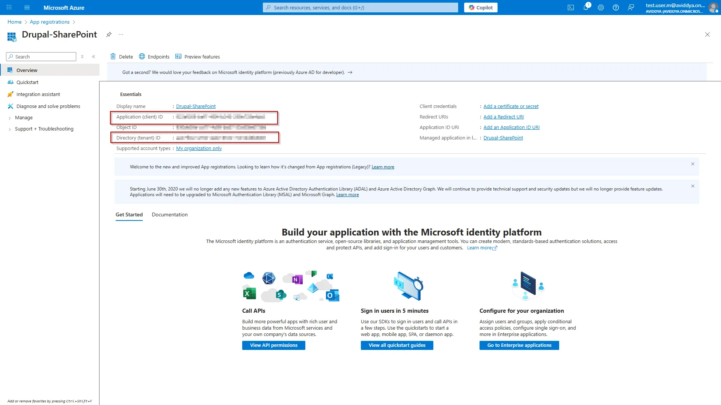Open the user account avatar
Screen dimensions: 721x405
click(x=713, y=7)
